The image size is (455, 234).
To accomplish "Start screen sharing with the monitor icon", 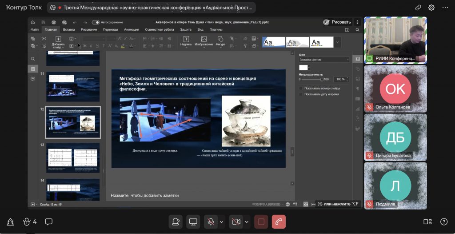I will (193, 222).
